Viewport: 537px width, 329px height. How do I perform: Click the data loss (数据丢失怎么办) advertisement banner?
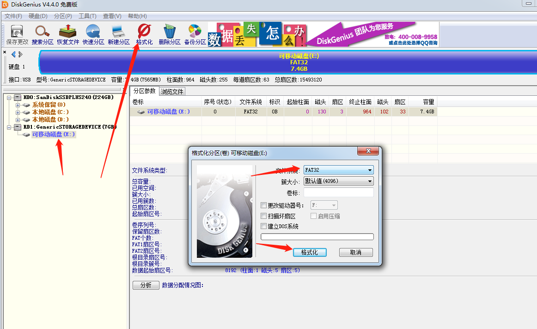pos(257,34)
